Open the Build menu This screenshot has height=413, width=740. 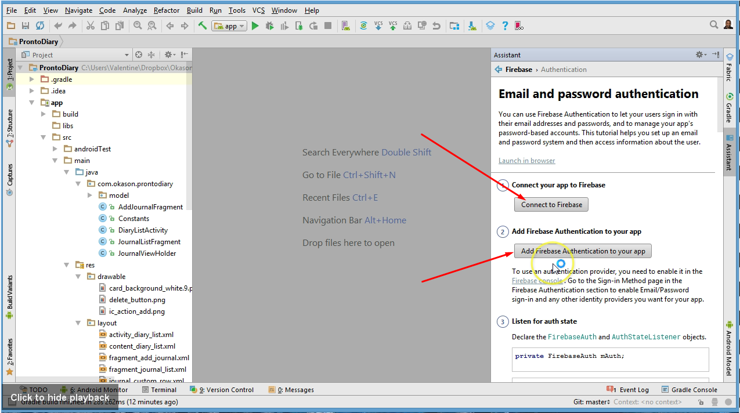pyautogui.click(x=194, y=10)
